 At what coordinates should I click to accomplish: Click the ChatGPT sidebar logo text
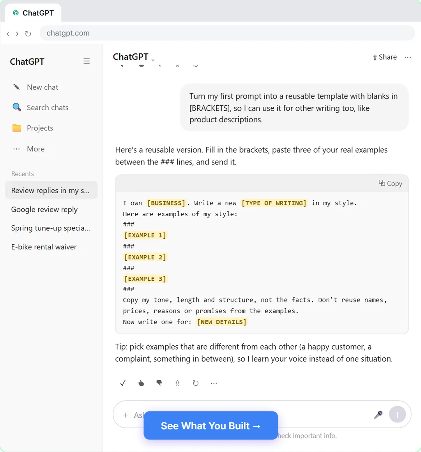[27, 62]
